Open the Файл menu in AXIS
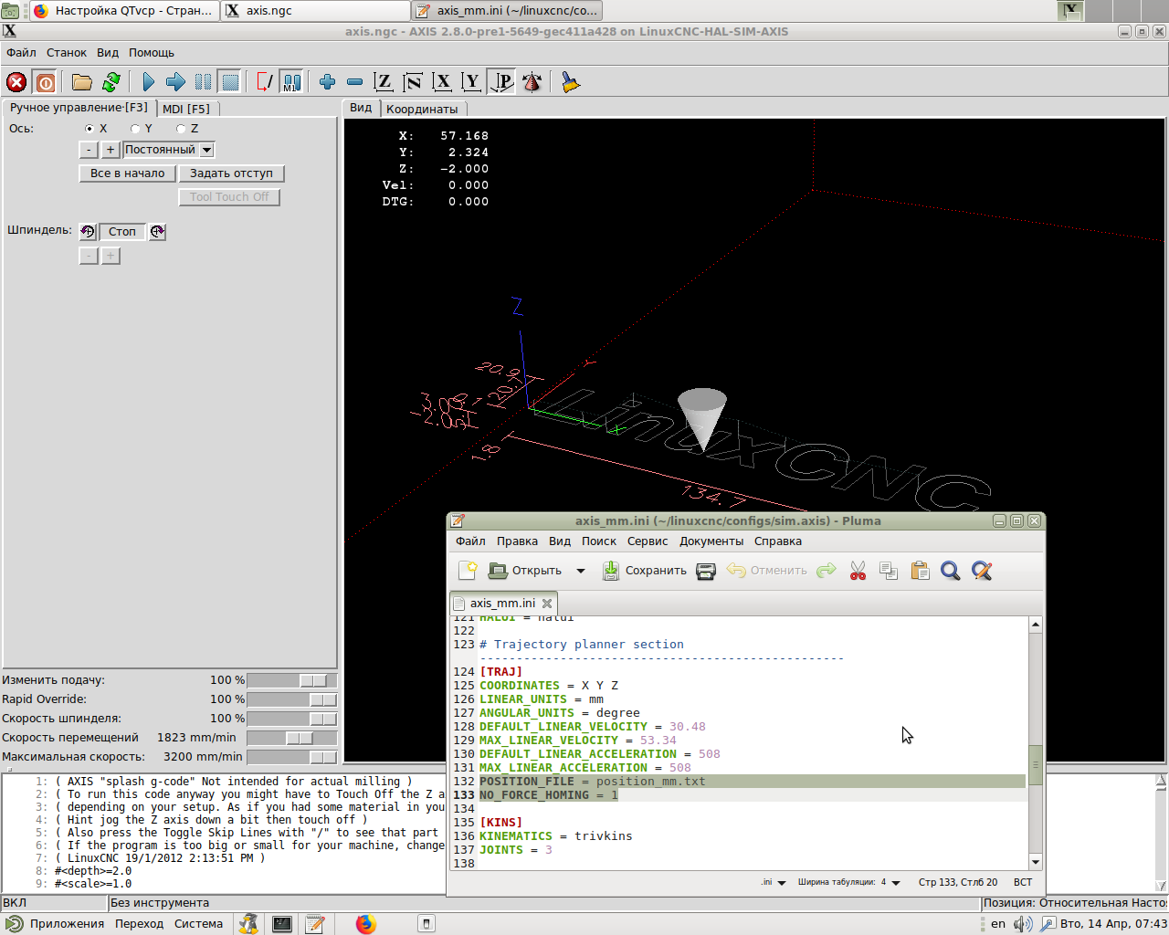This screenshot has height=935, width=1169. (x=21, y=53)
